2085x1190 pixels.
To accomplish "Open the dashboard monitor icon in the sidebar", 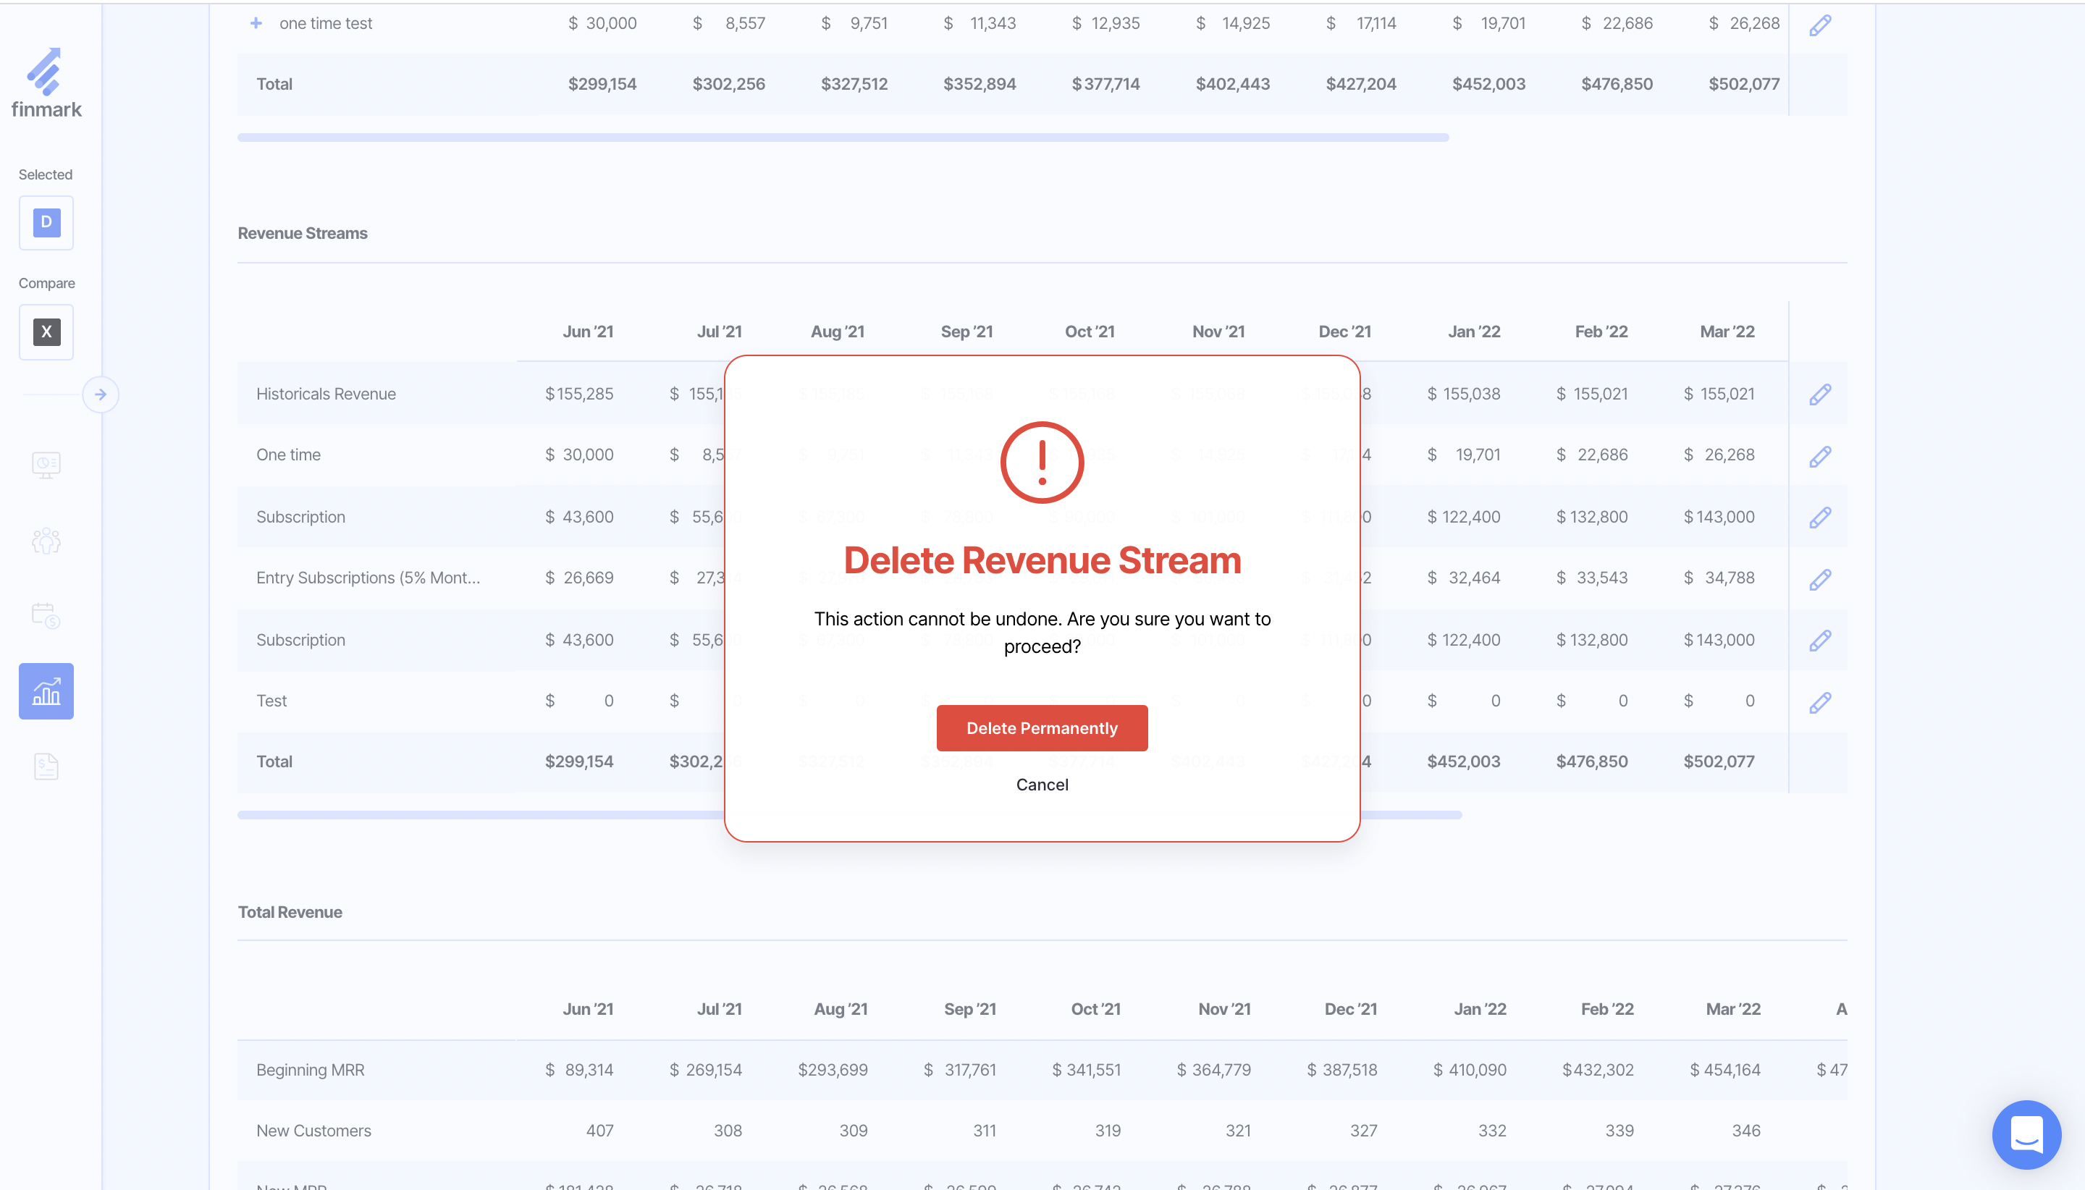I will pos(46,464).
